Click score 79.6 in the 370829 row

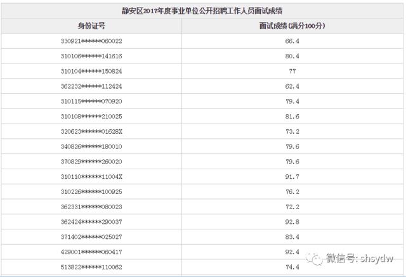pos(292,162)
